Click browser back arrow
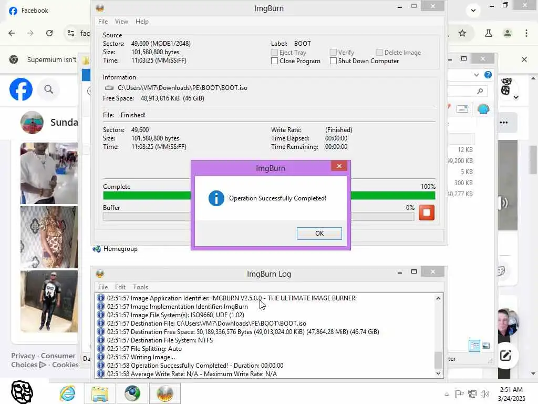Viewport: 538px width, 404px height. pyautogui.click(x=12, y=33)
